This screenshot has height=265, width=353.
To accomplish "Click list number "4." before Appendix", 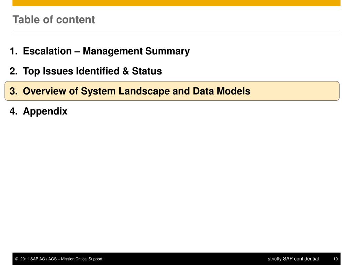I will pos(14,111).
